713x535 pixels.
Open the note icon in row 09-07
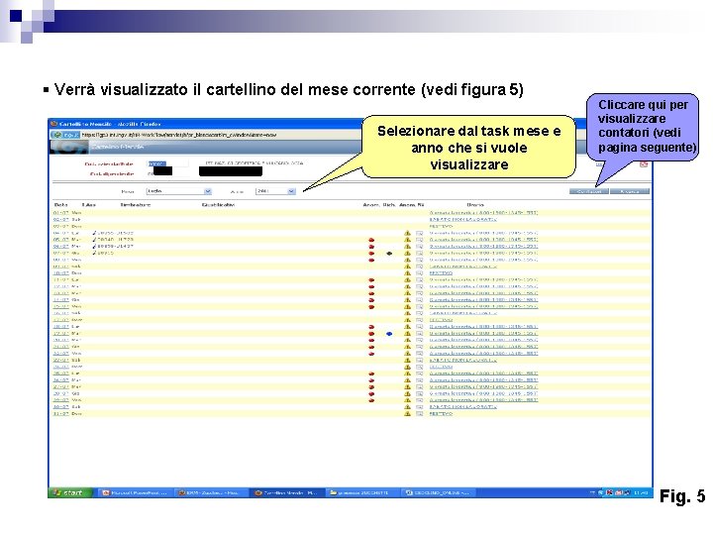click(x=420, y=267)
